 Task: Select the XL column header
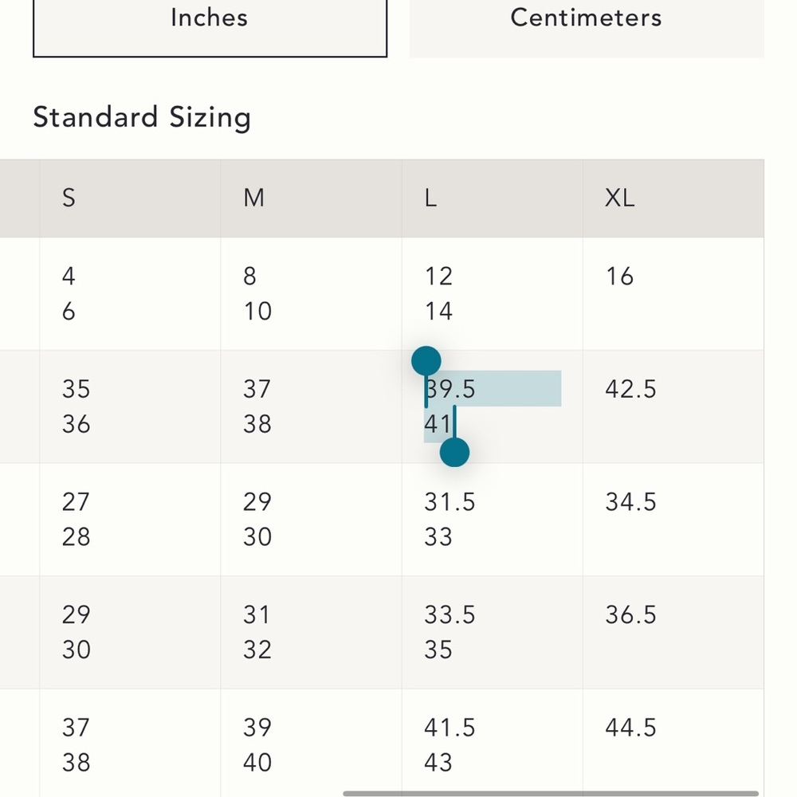coord(619,198)
